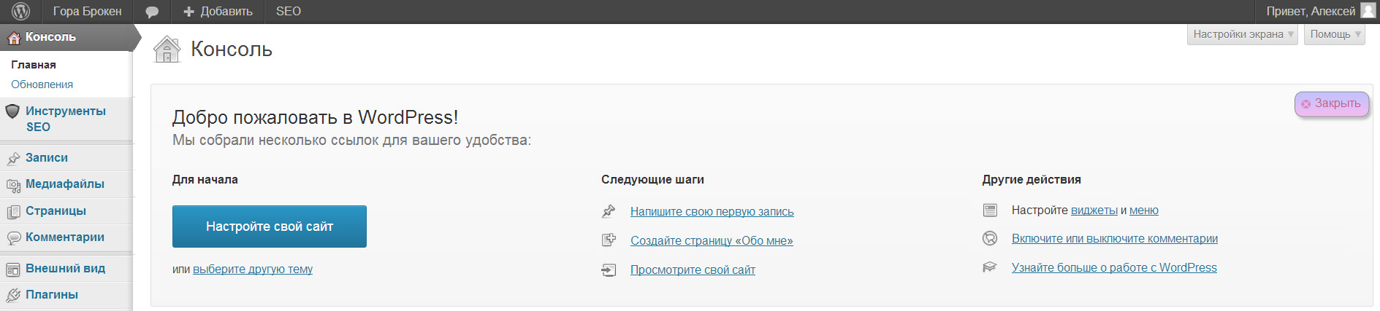
Task: Click the WordPress logo icon
Action: pyautogui.click(x=20, y=11)
